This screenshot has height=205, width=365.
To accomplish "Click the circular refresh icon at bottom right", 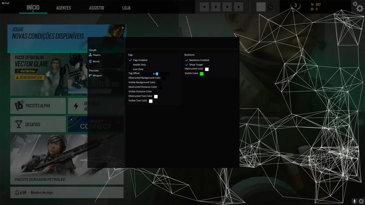I will 361,201.
